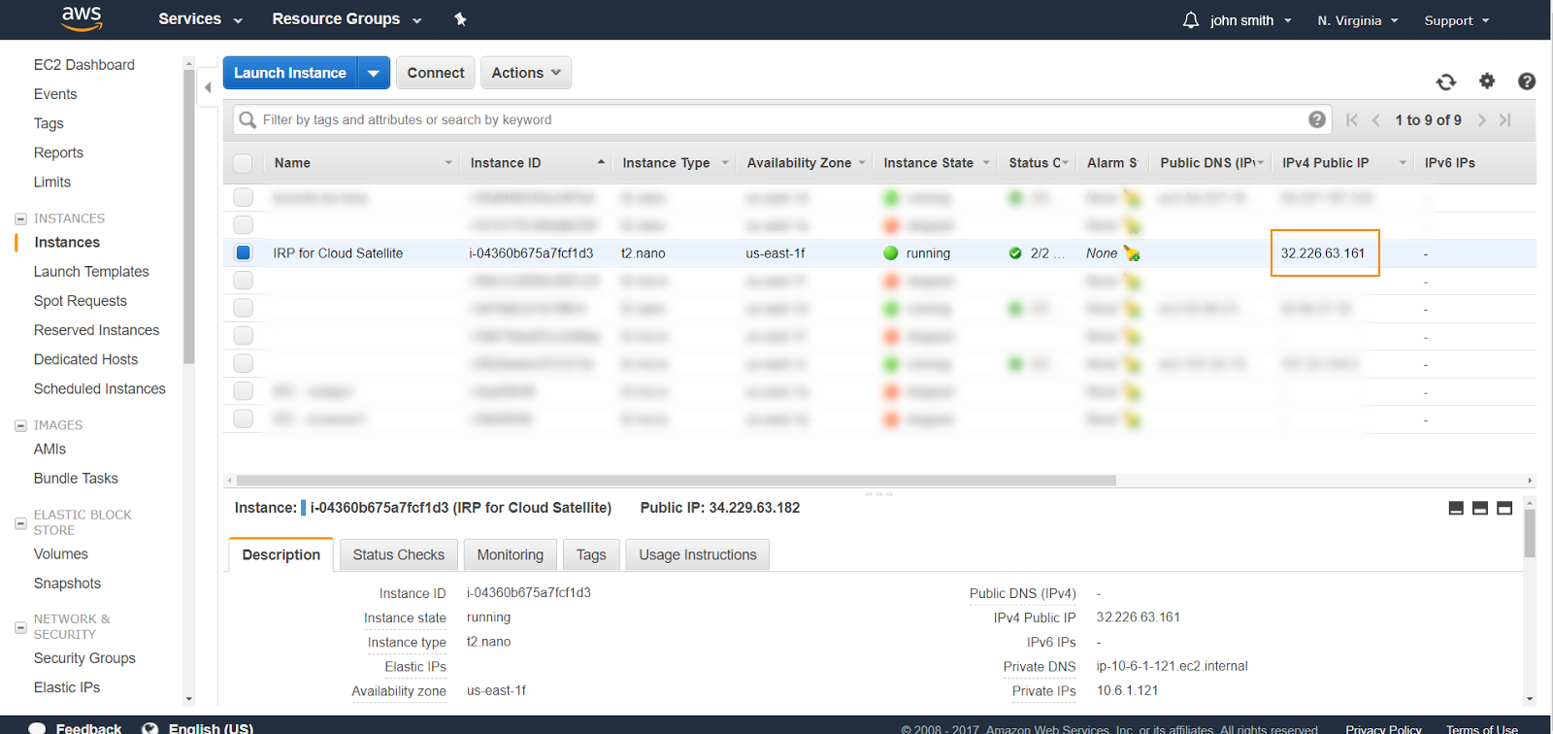Go to the previous page of results
Viewport: 1553px width, 734px height.
pyautogui.click(x=1376, y=119)
